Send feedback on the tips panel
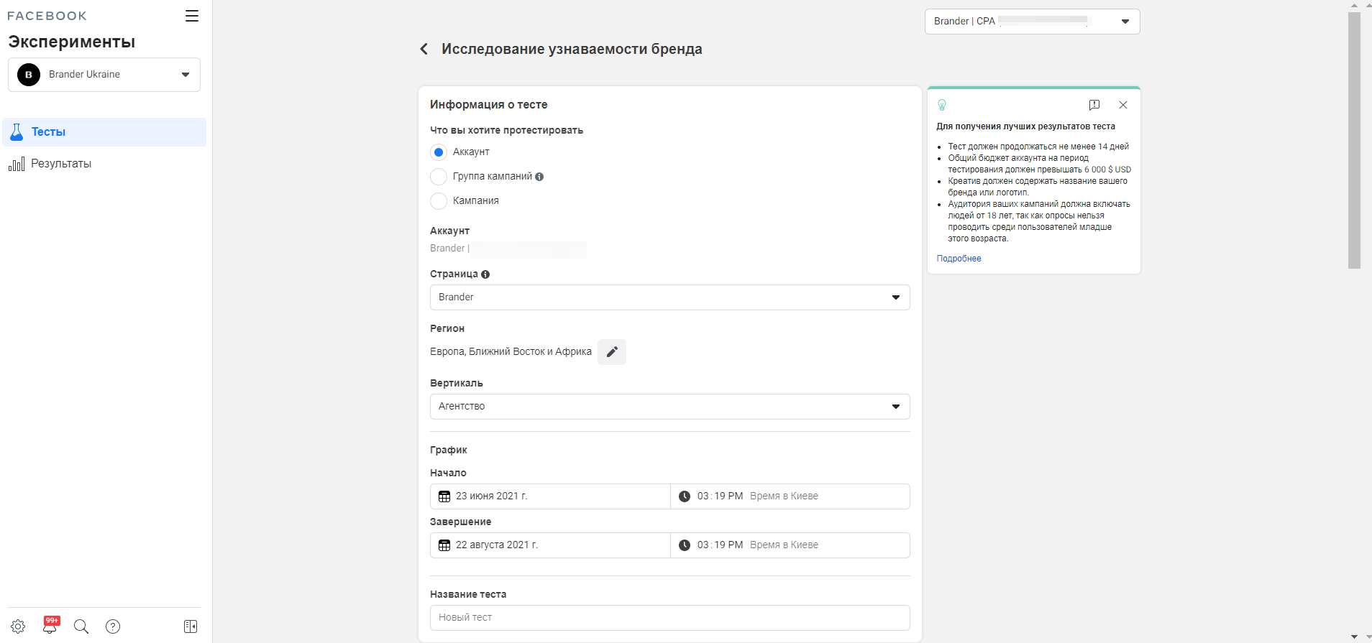 pyautogui.click(x=1094, y=105)
